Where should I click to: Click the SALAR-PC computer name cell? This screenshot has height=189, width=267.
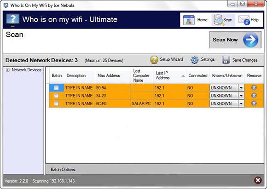tap(142, 103)
